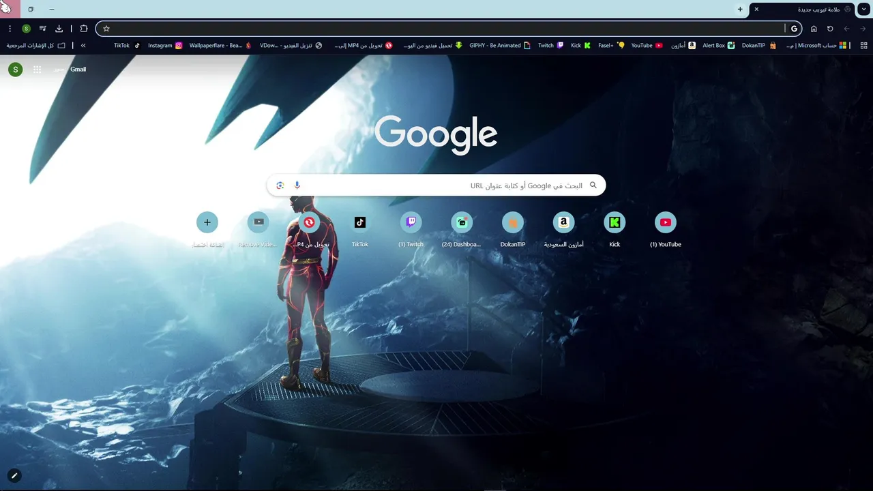
Task: Open the Extensions puzzle icon
Action: point(84,29)
